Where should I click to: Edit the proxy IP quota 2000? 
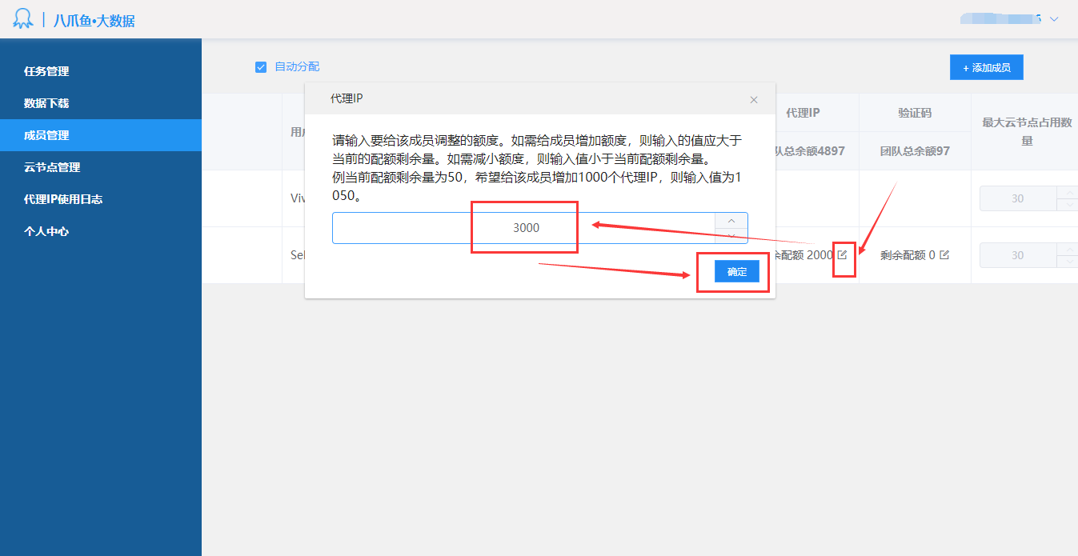coord(842,255)
